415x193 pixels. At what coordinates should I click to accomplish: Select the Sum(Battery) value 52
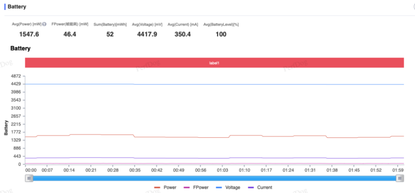coord(110,34)
